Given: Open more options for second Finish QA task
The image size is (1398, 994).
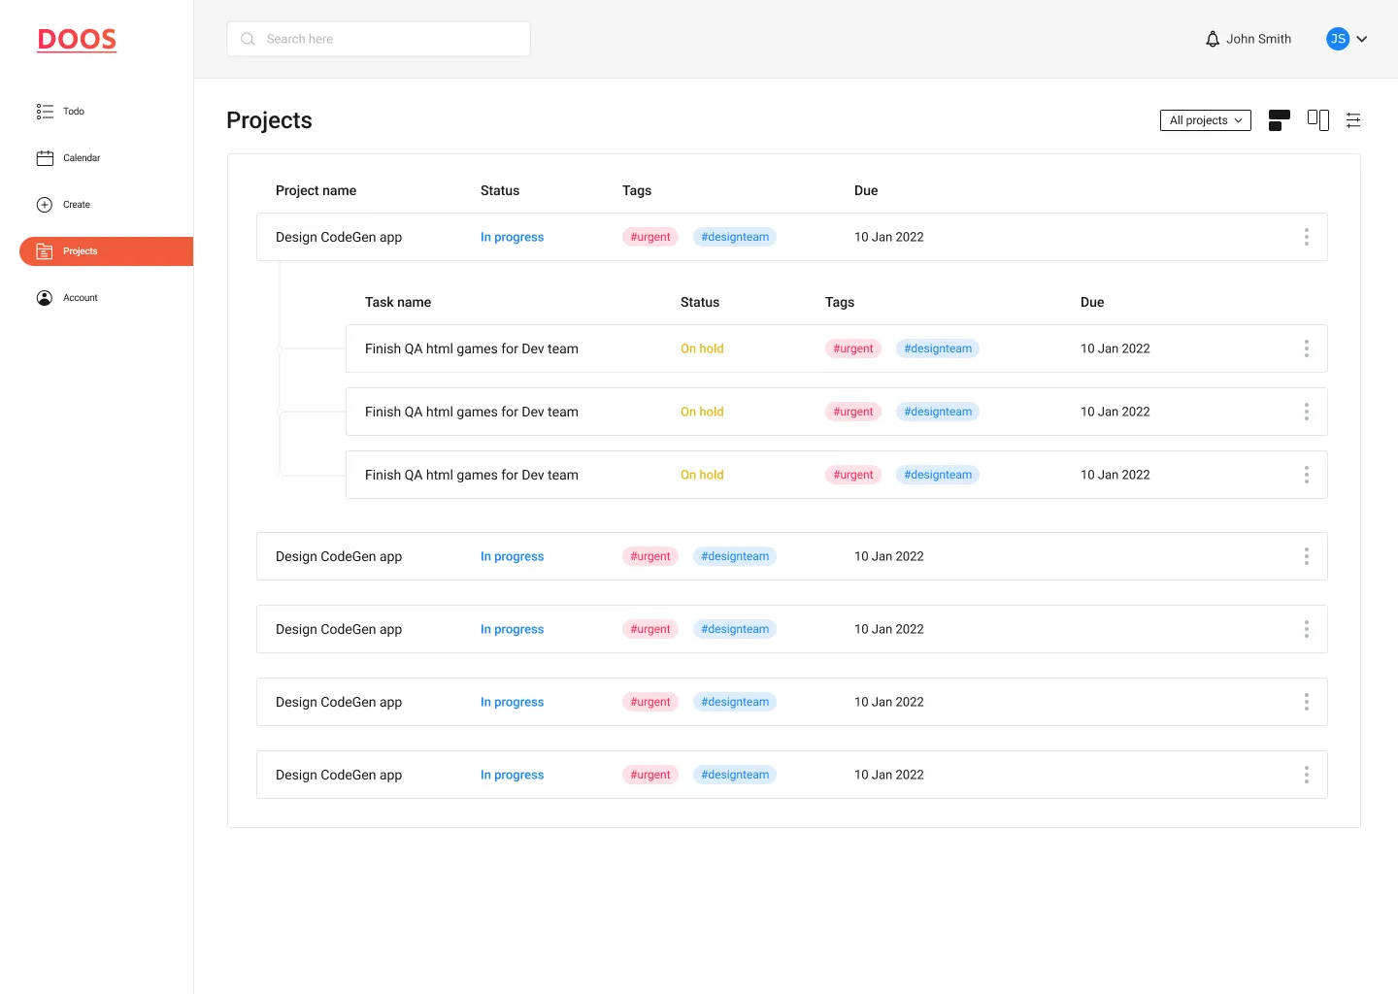Looking at the screenshot, I should (x=1307, y=412).
